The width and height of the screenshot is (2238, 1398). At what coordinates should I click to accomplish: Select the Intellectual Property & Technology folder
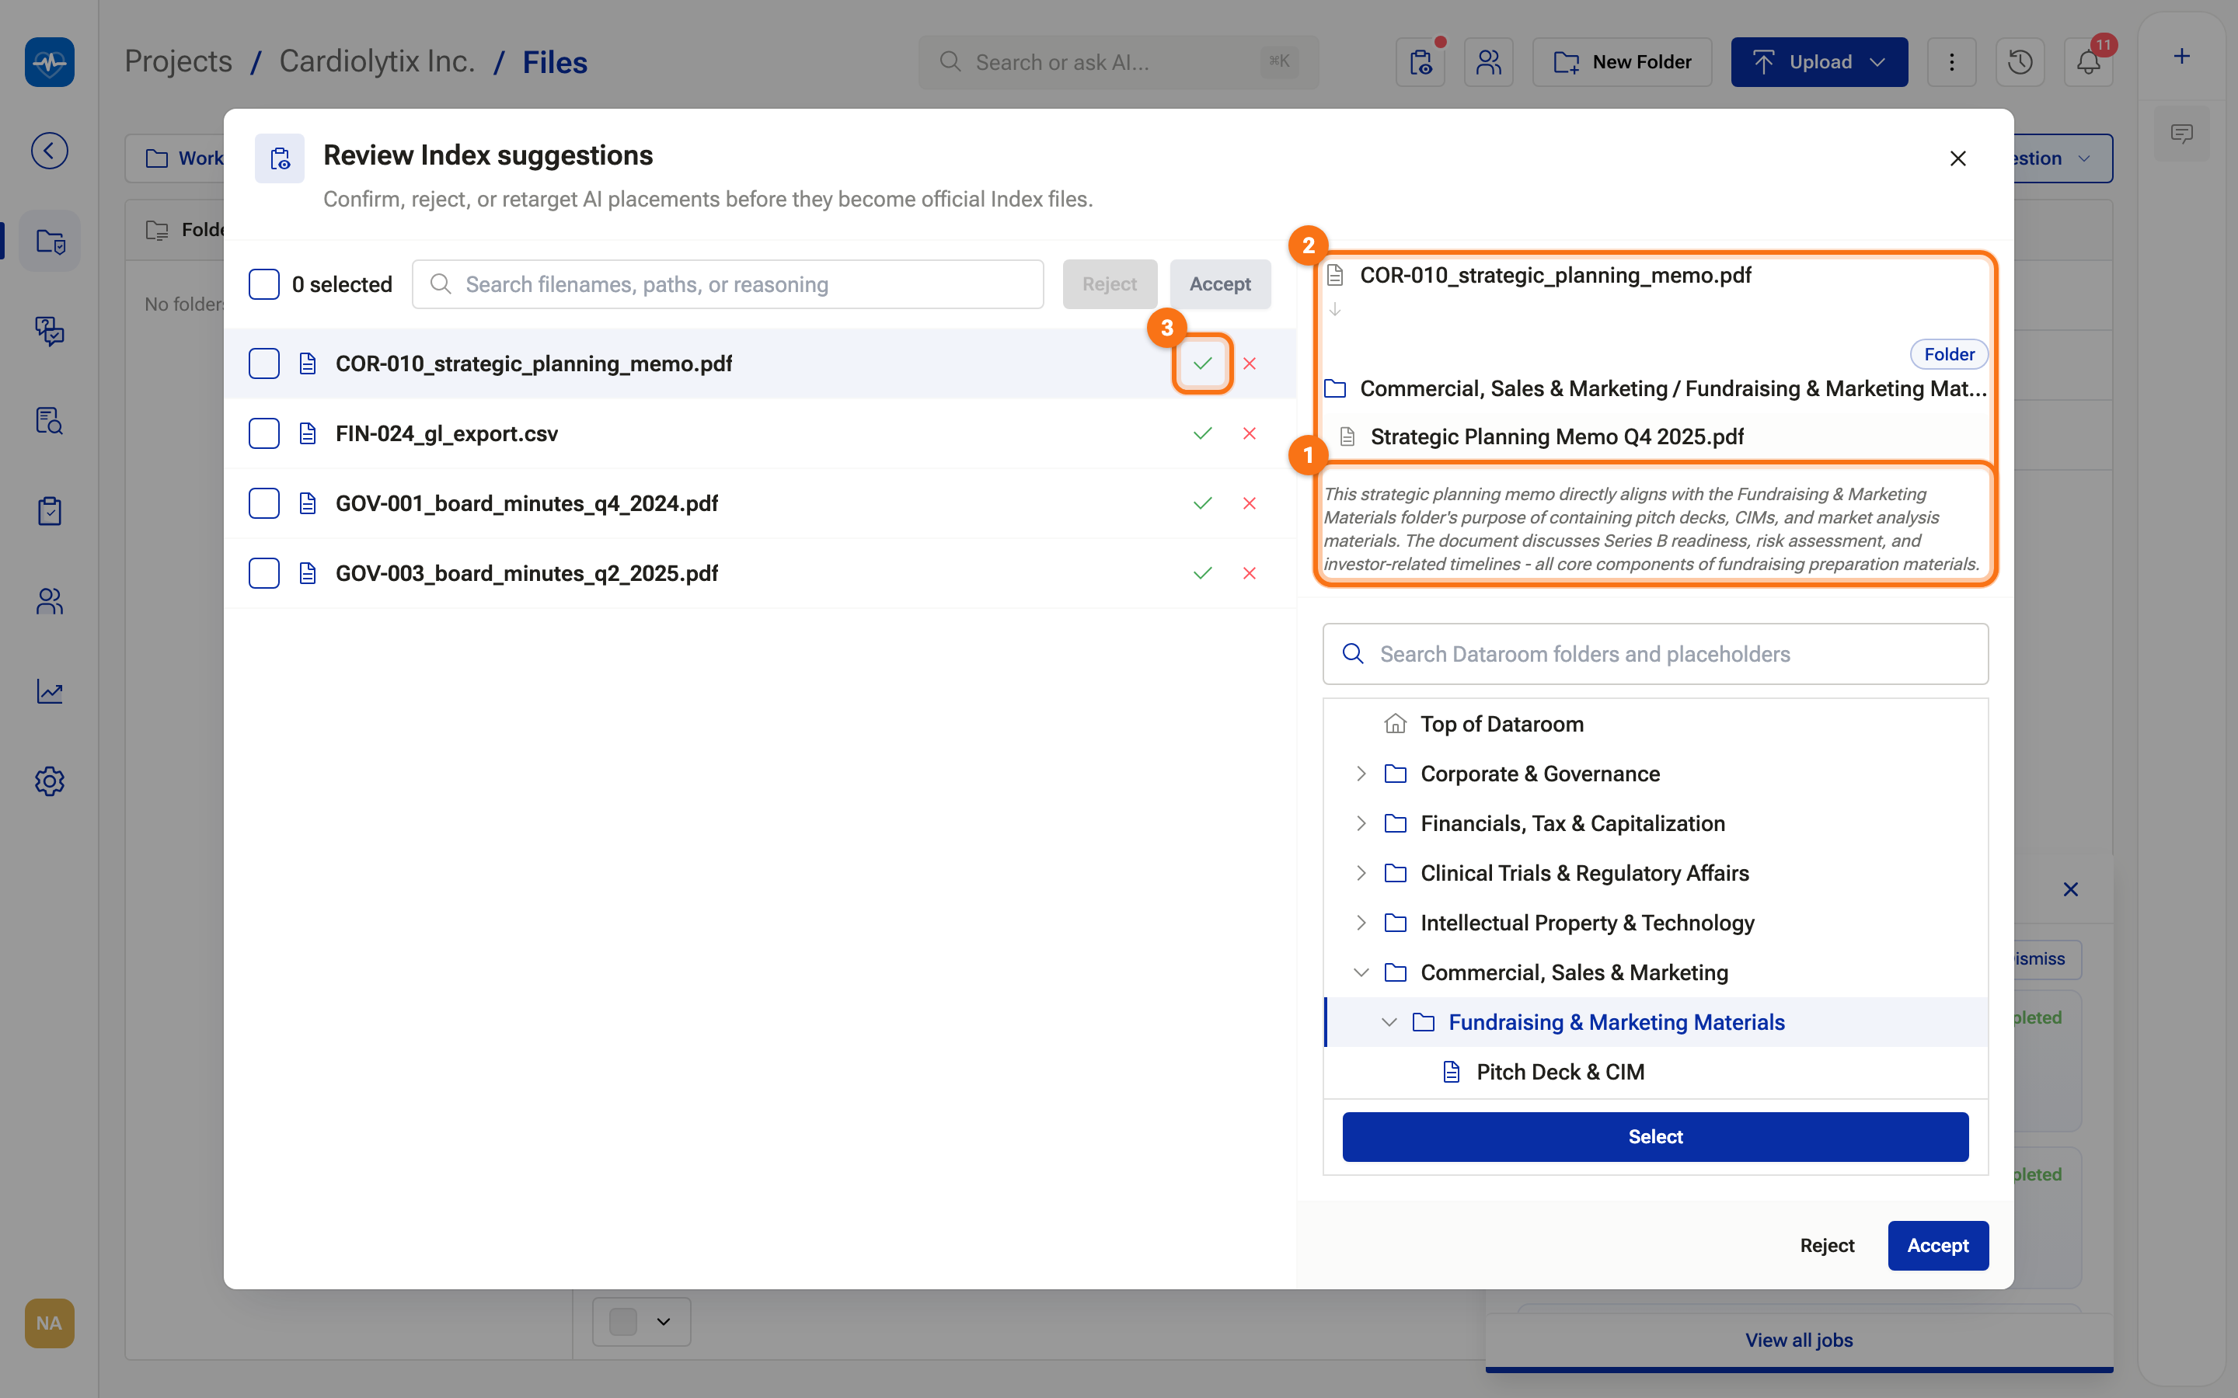coord(1655,923)
